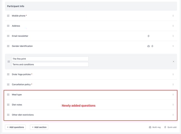Click quick add lightning icon on Email newsletter
Viewport: 181px width, 134px height.
click(x=148, y=36)
